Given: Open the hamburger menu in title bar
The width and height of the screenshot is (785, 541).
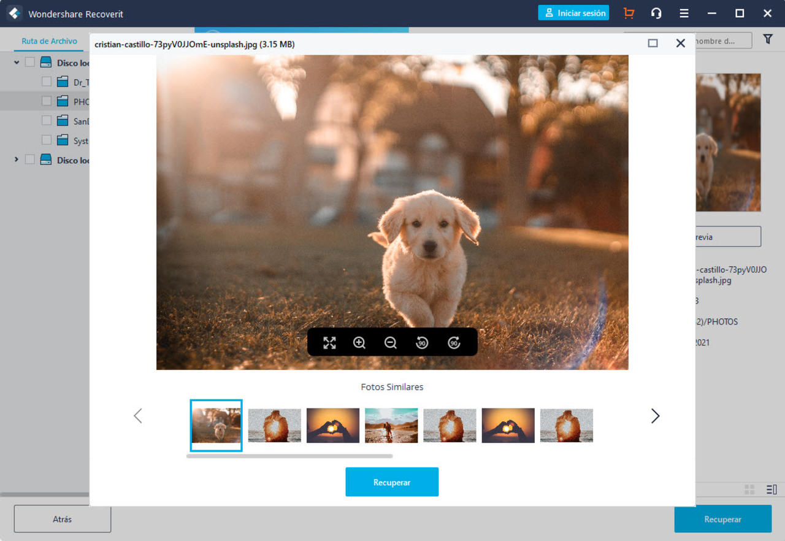Looking at the screenshot, I should pyautogui.click(x=684, y=13).
